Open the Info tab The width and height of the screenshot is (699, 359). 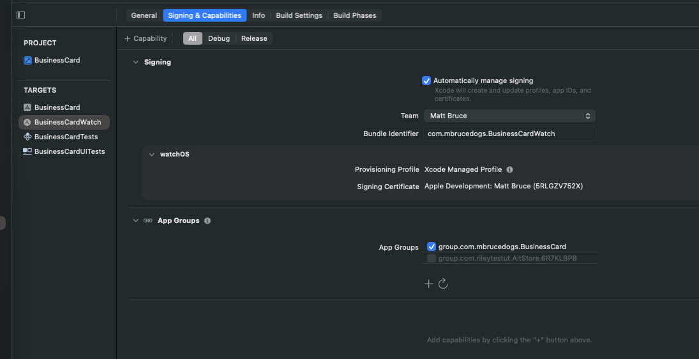[x=259, y=15]
